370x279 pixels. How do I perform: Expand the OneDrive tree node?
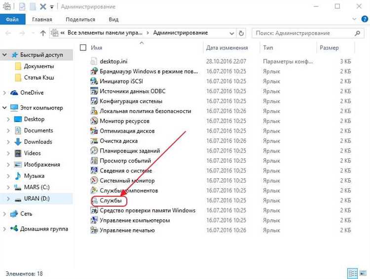click(x=4, y=92)
